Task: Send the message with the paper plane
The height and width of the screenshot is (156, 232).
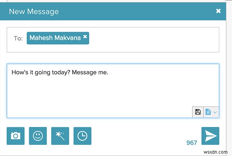Action: tap(210, 135)
